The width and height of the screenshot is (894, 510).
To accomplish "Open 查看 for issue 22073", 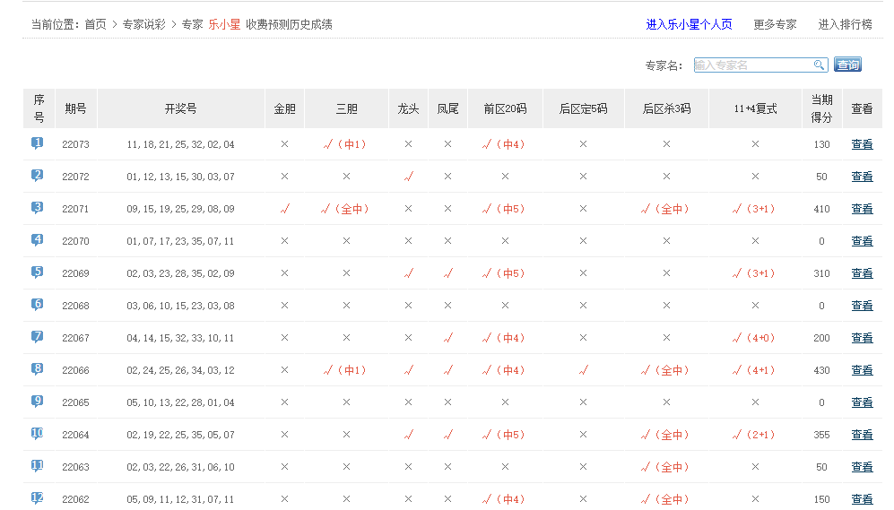I will (x=862, y=144).
